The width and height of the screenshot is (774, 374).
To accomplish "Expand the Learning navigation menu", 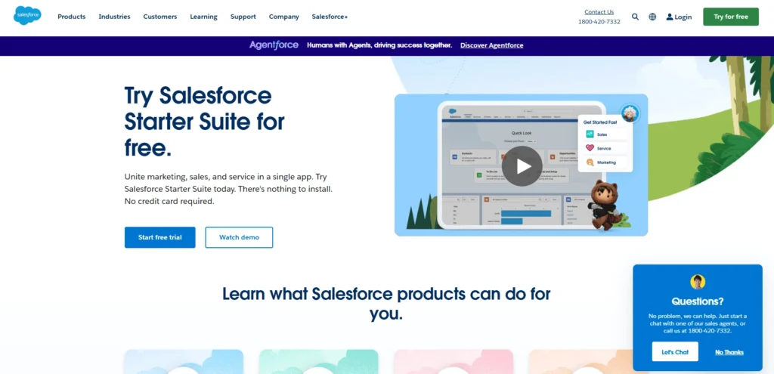I will coord(203,17).
